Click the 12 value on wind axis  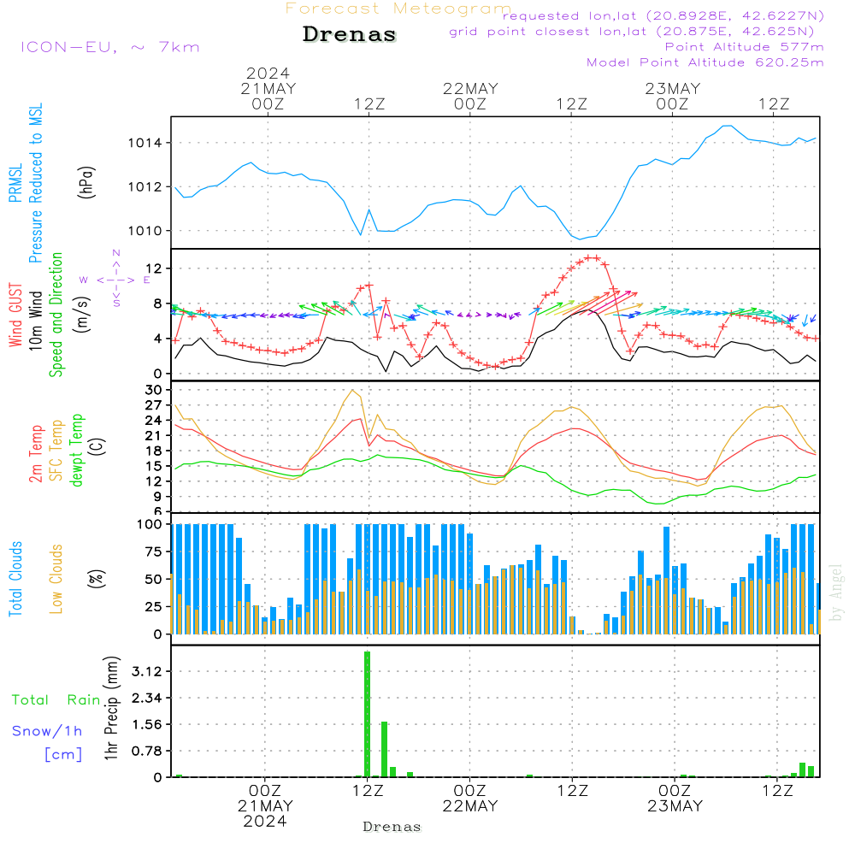click(154, 268)
